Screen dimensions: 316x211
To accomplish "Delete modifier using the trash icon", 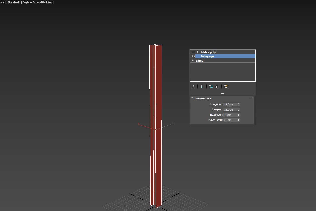I will pyautogui.click(x=217, y=86).
